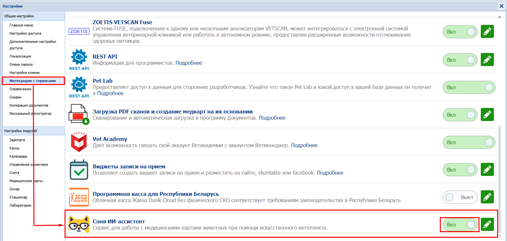Click the edit pencil for ZOETIS VETSCAN Fuse
507x241 pixels.
pos(487,32)
